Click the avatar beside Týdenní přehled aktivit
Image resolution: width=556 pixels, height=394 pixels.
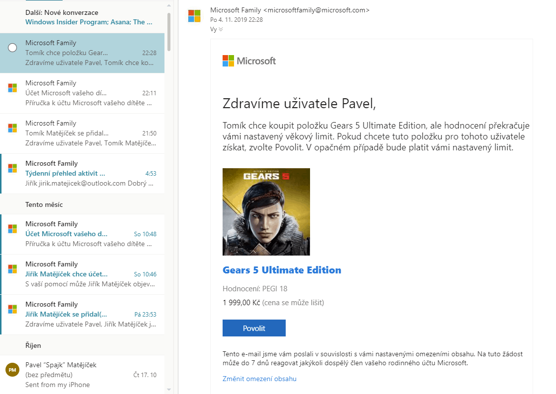[13, 168]
